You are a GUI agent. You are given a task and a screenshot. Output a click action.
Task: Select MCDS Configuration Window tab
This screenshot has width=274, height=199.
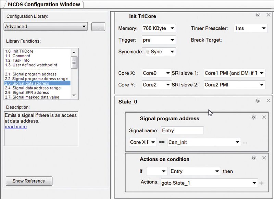[x=44, y=4]
